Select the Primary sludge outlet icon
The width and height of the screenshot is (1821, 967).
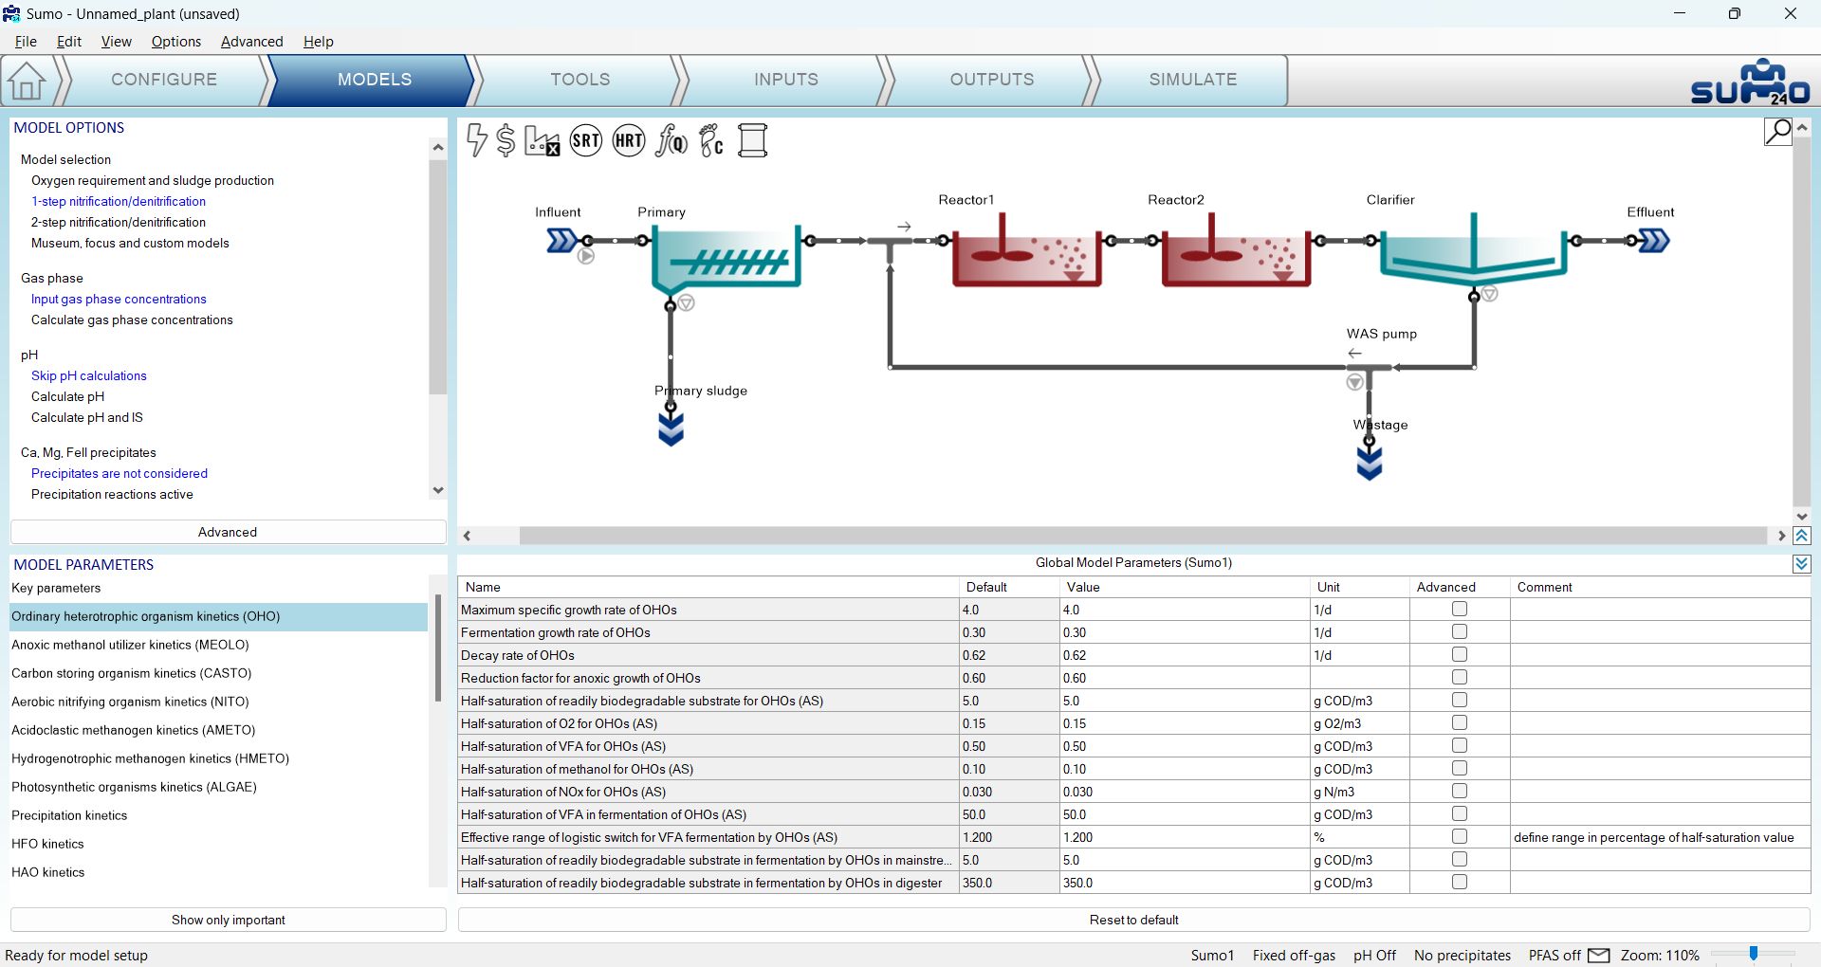[x=671, y=430]
